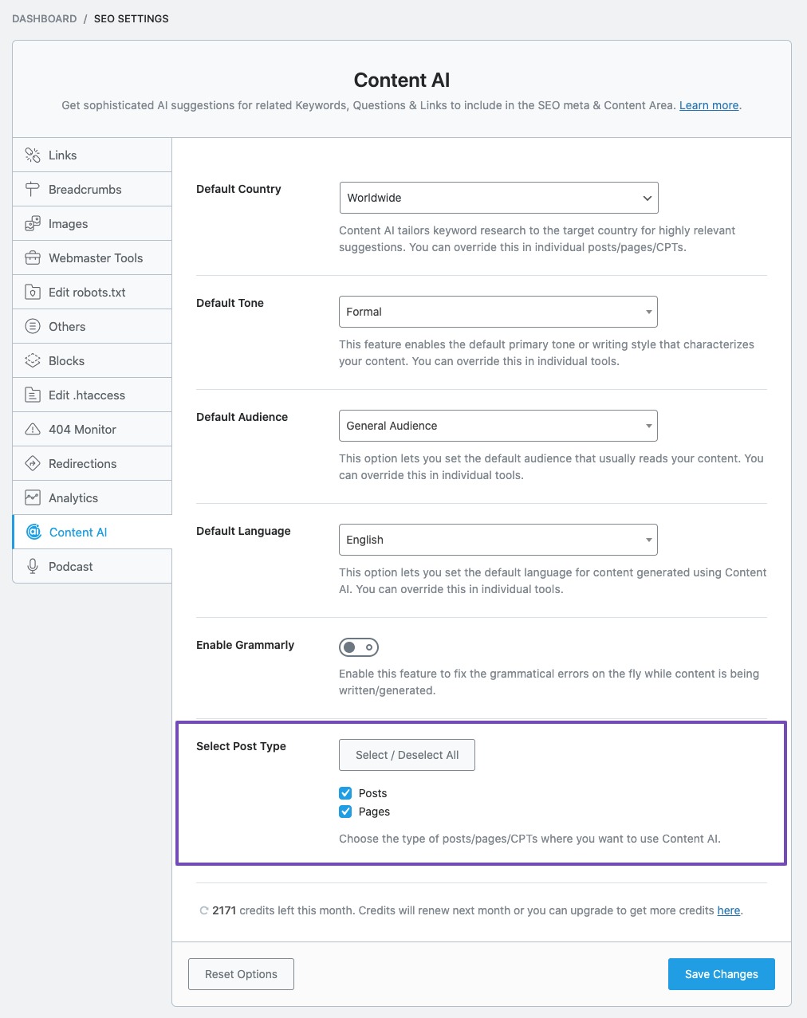Viewport: 807px width, 1018px height.
Task: Open Breadcrumbs settings via its icon
Action: (33, 189)
